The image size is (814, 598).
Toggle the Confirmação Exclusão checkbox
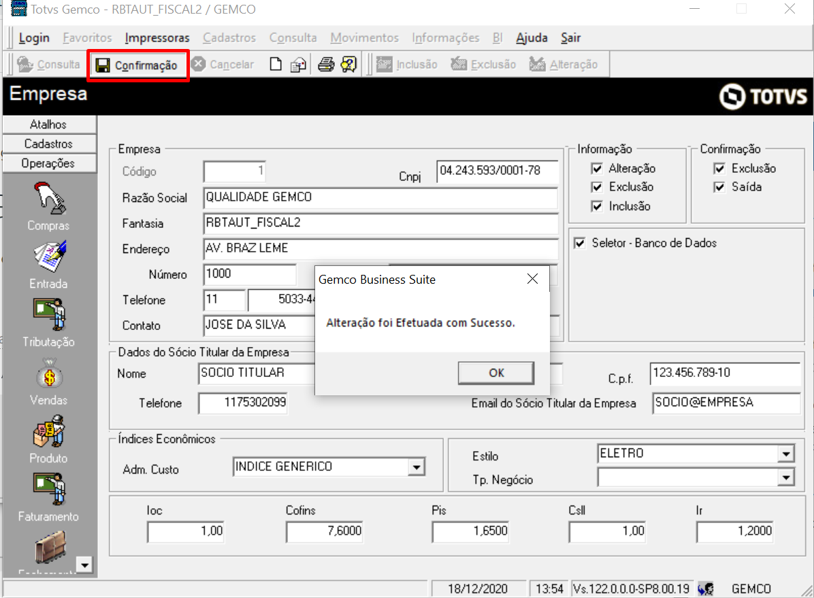[x=719, y=169]
